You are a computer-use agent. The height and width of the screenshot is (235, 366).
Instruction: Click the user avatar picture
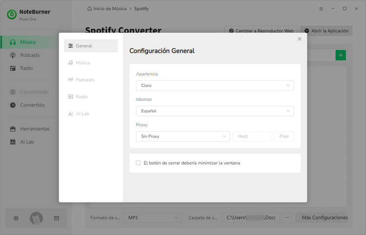pyautogui.click(x=36, y=218)
